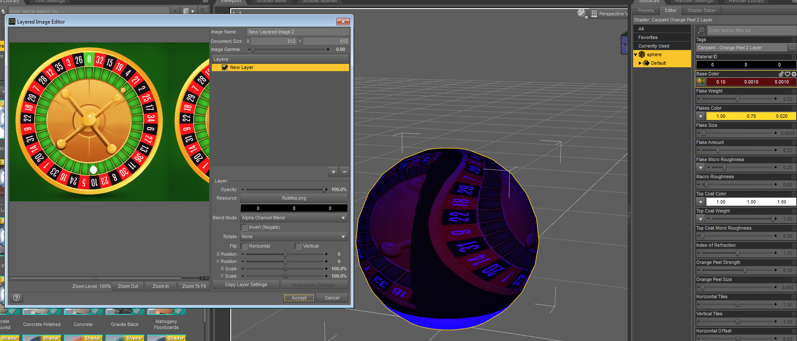
Task: Open Base Color settings gear icon
Action: tap(794, 74)
